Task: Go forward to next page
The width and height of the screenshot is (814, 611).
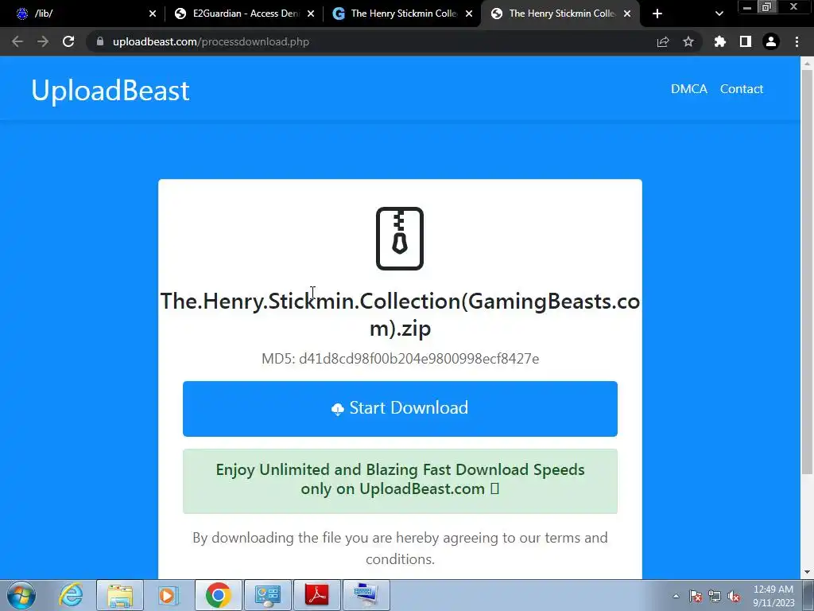Action: pos(43,41)
